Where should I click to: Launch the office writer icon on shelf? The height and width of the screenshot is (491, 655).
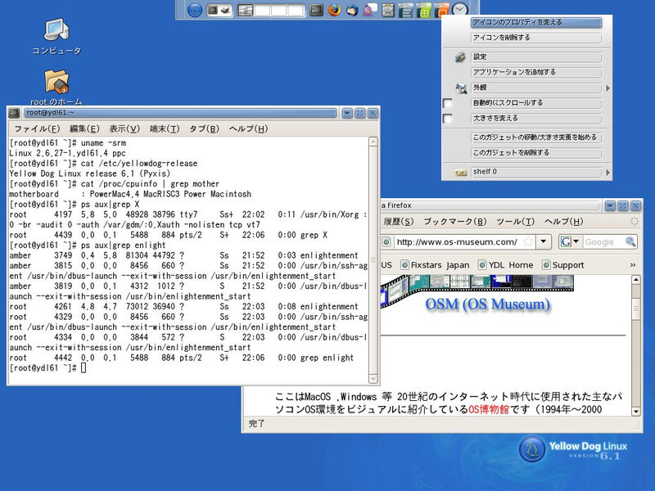[x=405, y=10]
